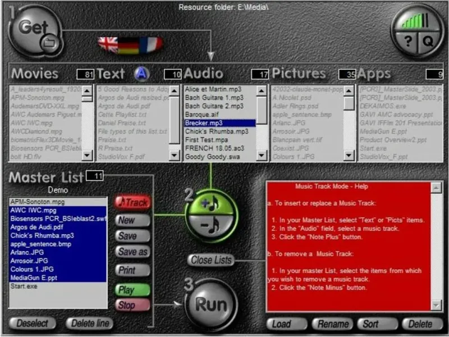Click the Close Lists button
The image size is (449, 337).
211,260
